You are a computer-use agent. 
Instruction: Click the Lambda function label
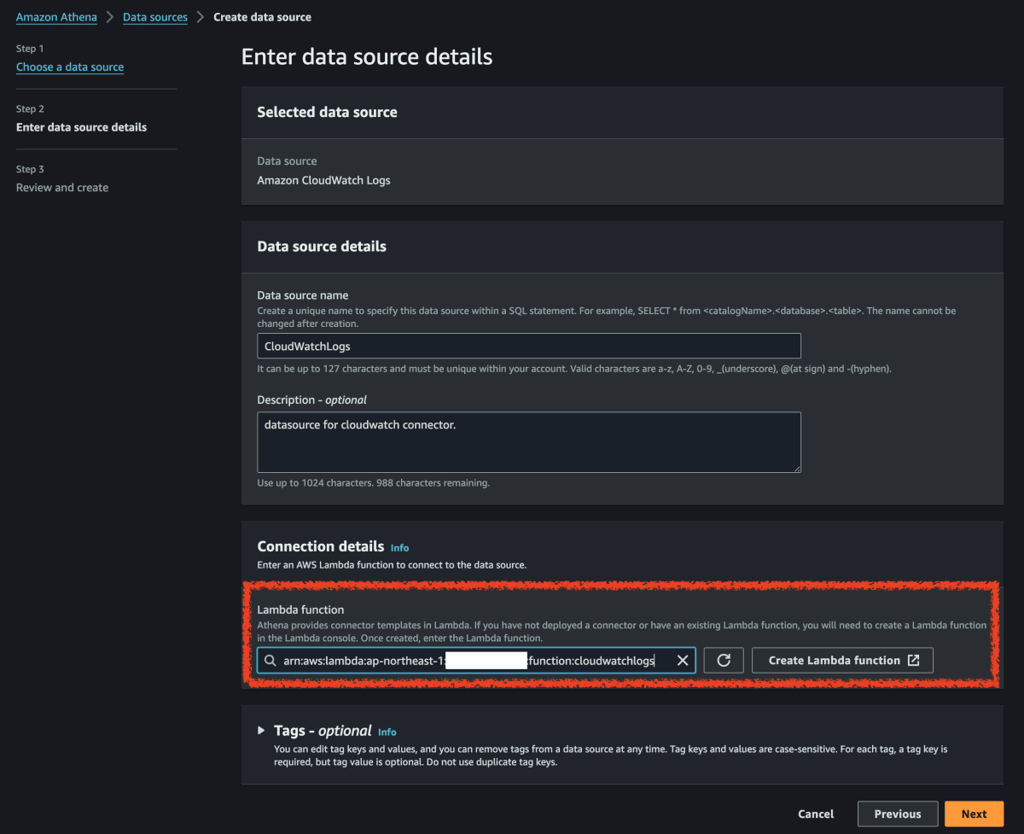[300, 609]
